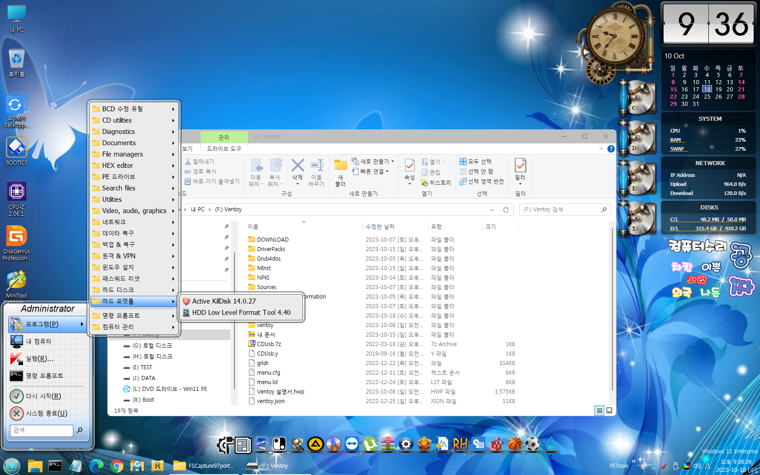Click 모두 선택 select all button

pyautogui.click(x=475, y=161)
